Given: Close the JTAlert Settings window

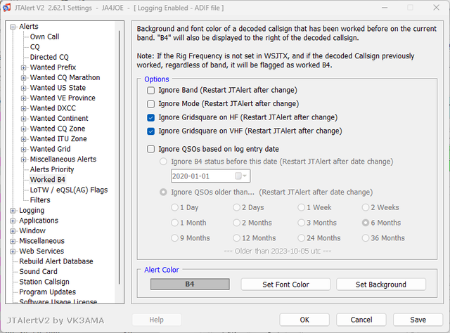Looking at the screenshot, I should click(x=436, y=8).
